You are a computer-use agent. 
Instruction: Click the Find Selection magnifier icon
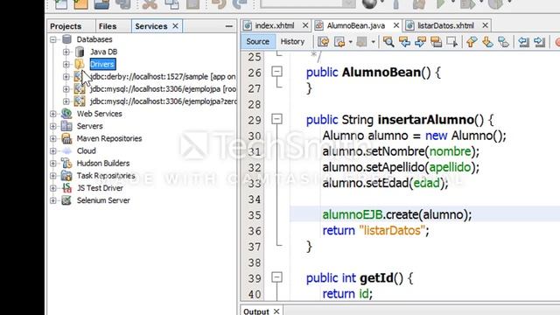pos(388,42)
